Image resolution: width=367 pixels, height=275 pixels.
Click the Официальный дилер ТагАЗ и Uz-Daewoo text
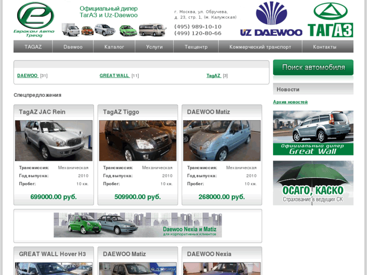click(x=109, y=12)
